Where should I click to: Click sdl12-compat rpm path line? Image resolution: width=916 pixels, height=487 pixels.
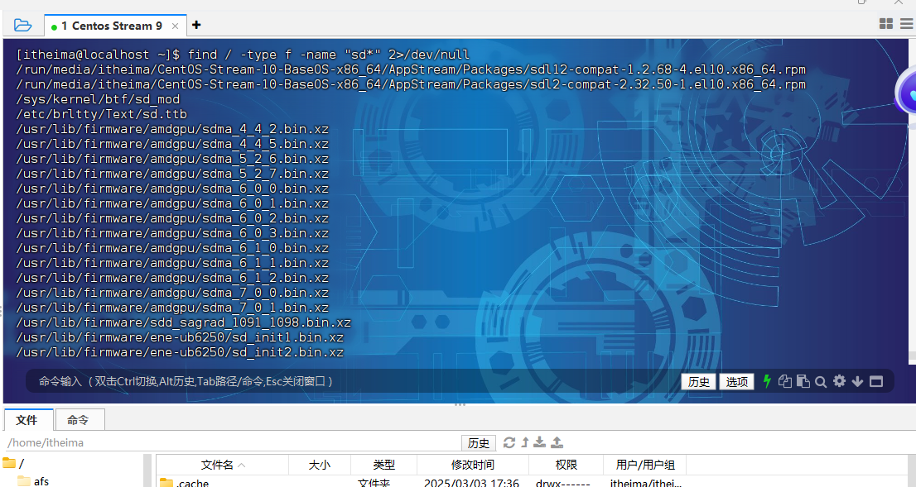tap(411, 69)
